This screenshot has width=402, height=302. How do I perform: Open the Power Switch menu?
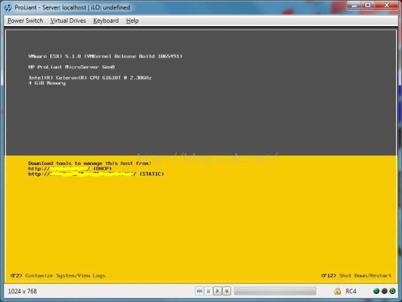[25, 21]
